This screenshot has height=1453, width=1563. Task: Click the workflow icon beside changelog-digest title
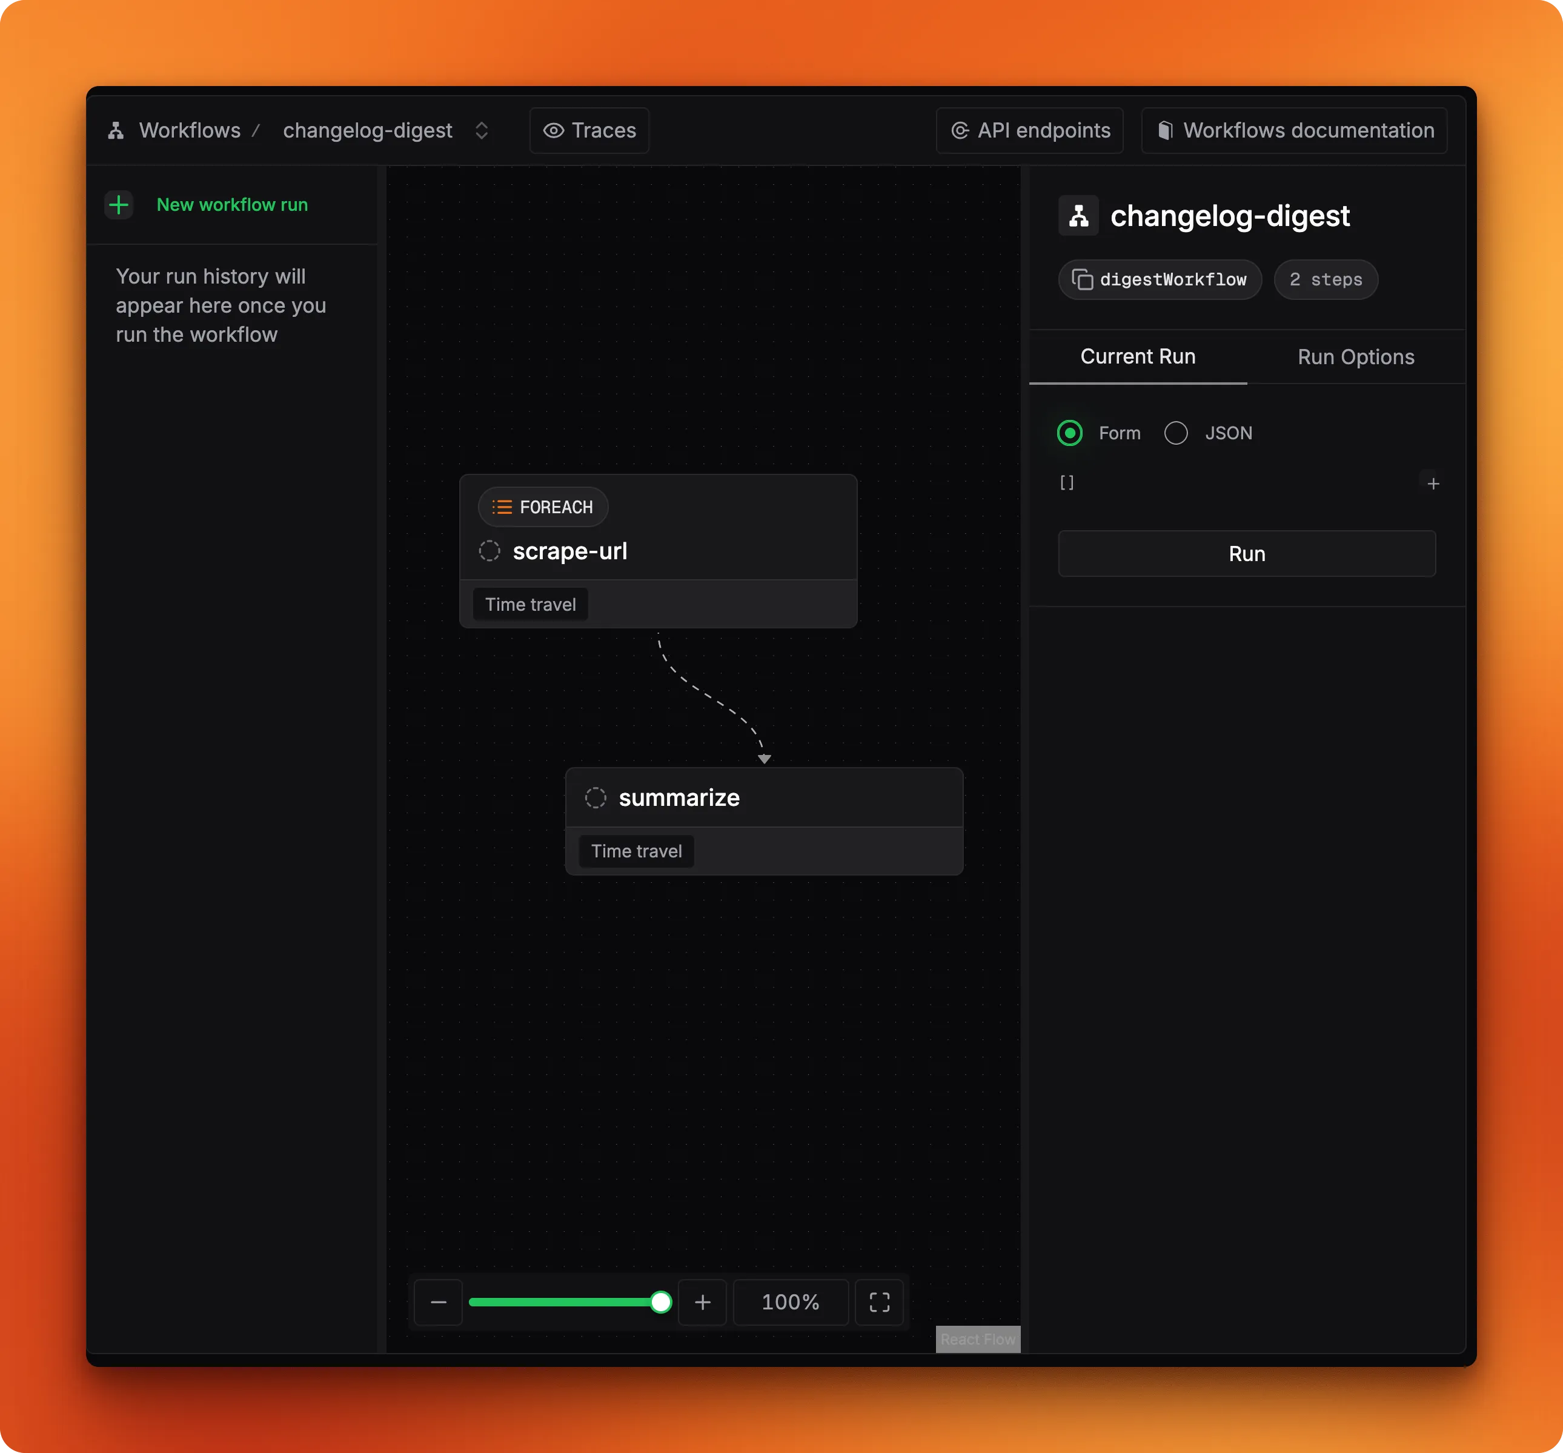[1079, 216]
